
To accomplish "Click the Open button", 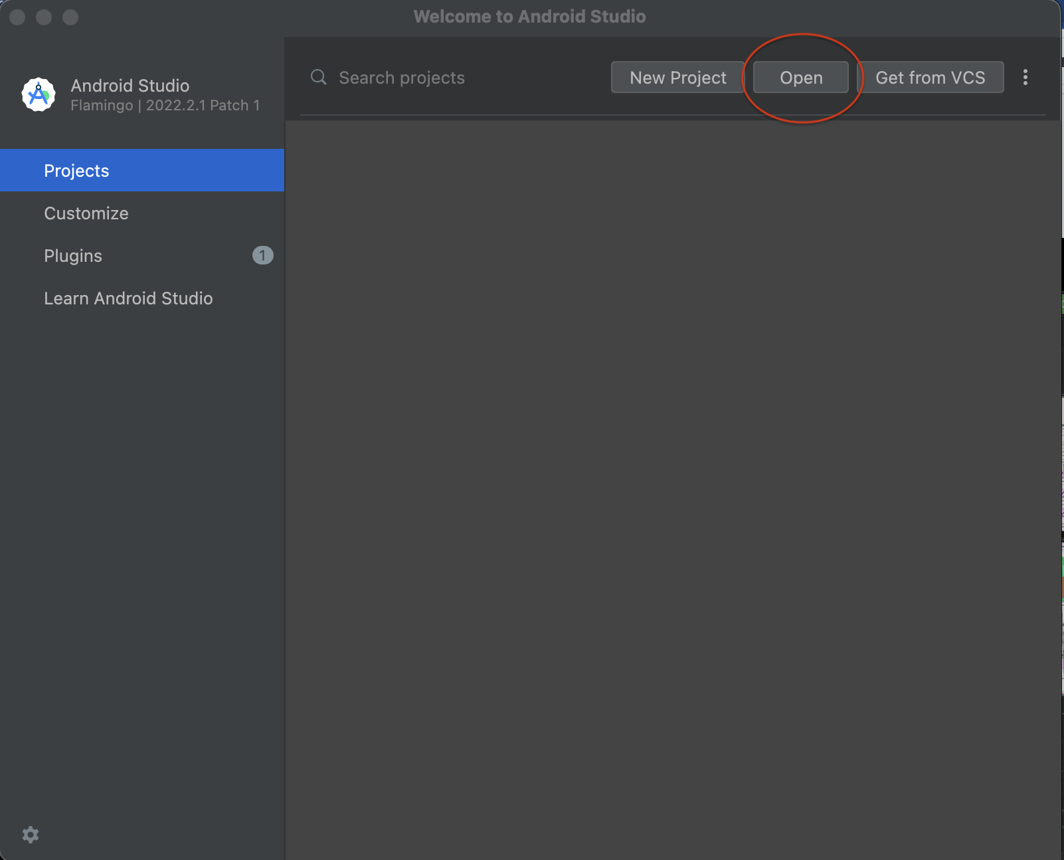I will tap(801, 78).
